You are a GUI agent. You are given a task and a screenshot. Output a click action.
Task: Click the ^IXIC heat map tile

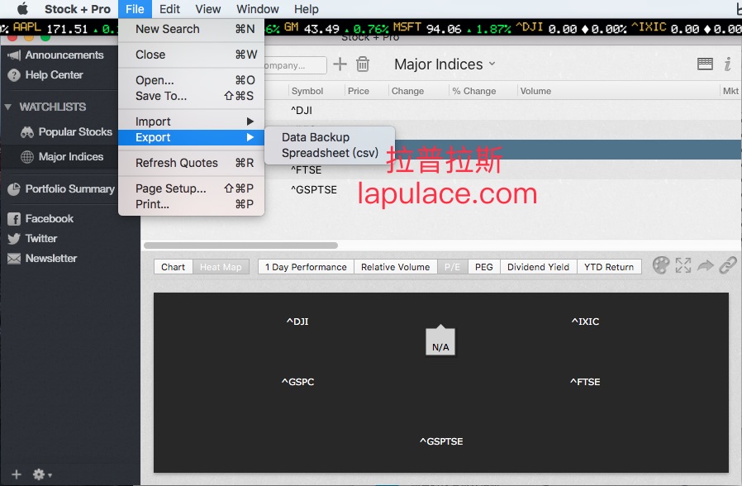point(585,322)
